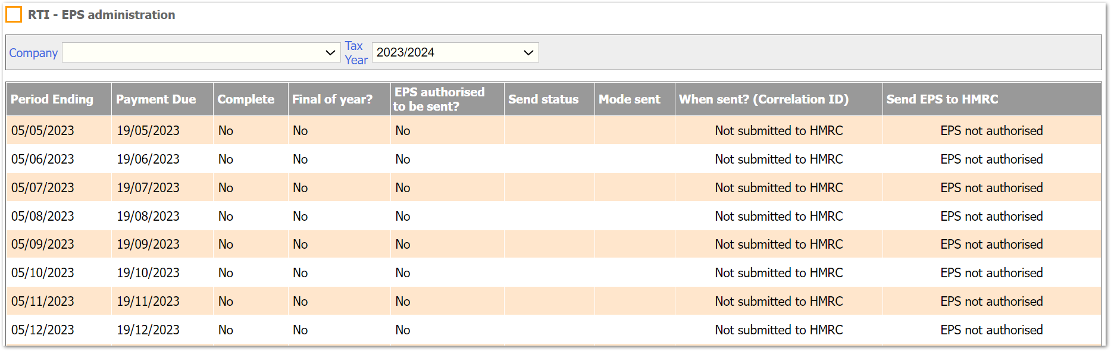The image size is (1111, 351).
Task: Expand the Tax Year 2023/2024 dropdown
Action: coord(455,52)
